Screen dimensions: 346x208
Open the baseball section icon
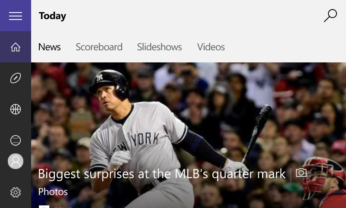click(16, 140)
